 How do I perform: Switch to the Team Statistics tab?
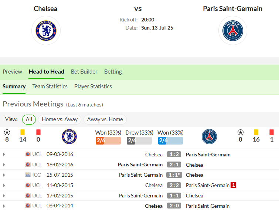click(x=50, y=87)
